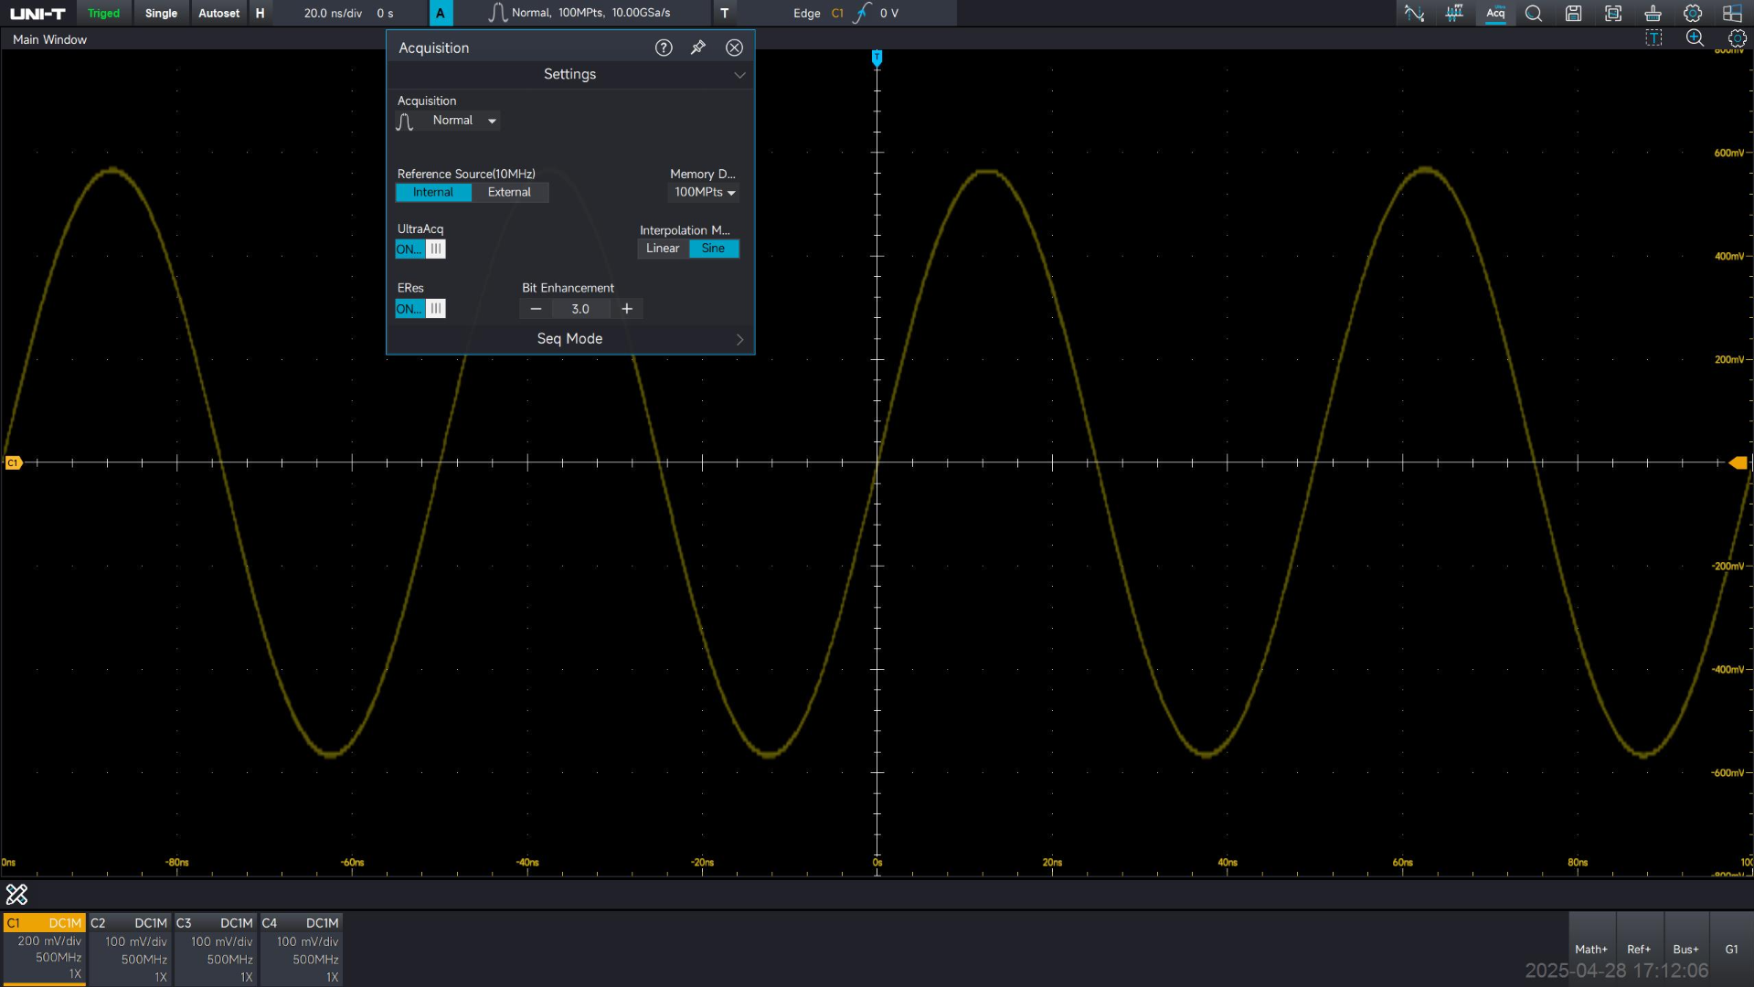Viewport: 1754px width, 987px height.
Task: Toggle the UltraAcq switch
Action: [x=420, y=249]
